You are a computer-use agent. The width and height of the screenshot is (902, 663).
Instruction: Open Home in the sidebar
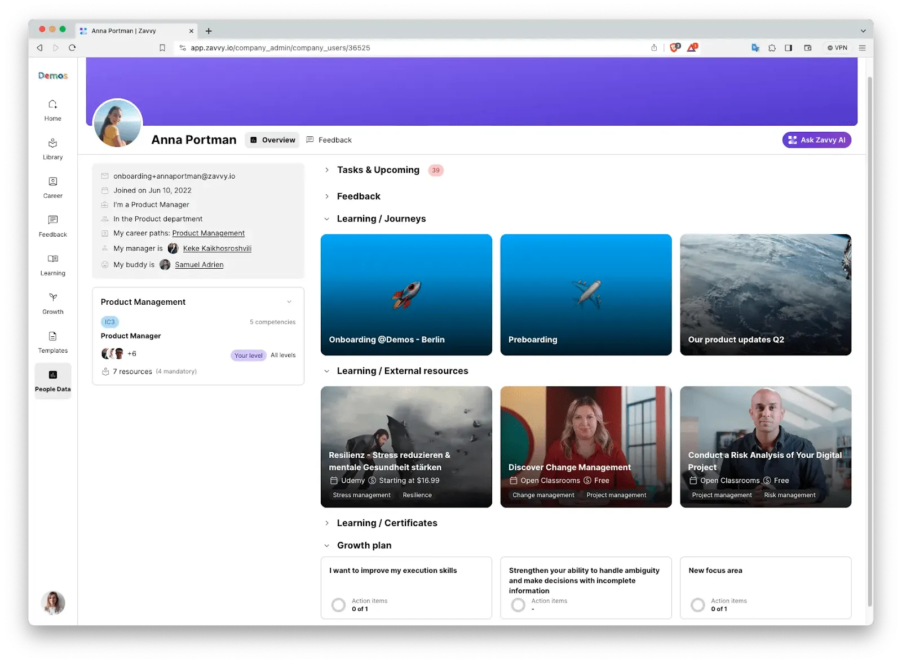coord(52,110)
